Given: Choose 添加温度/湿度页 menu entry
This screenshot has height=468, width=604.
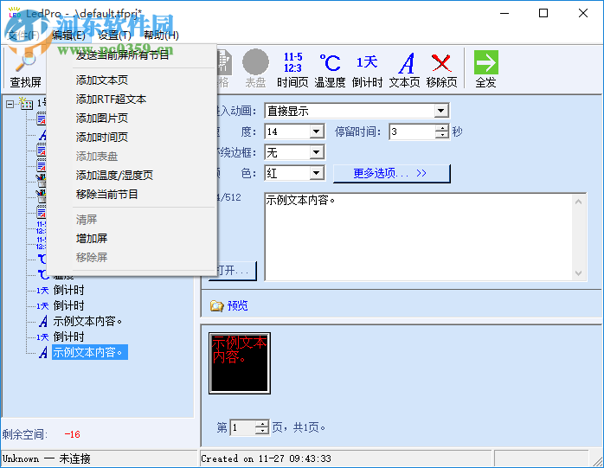Looking at the screenshot, I should pos(131,176).
